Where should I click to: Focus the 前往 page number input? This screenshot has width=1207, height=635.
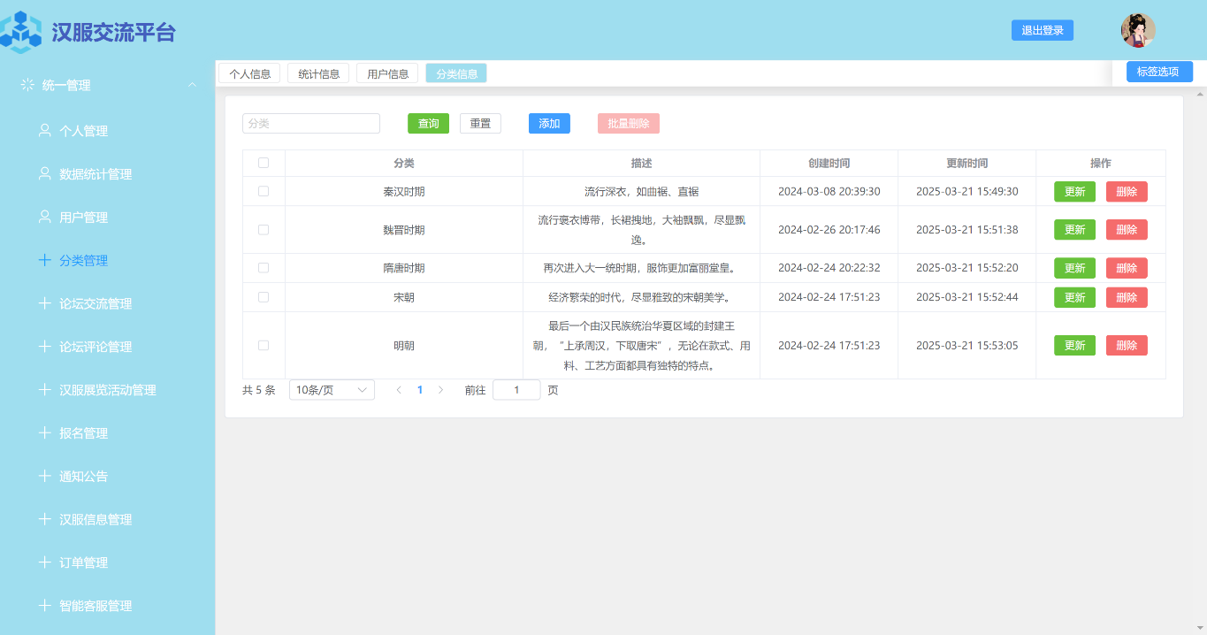(516, 390)
